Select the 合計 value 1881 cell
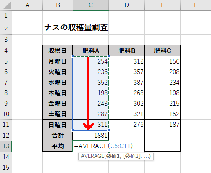The width and height of the screenshot is (211, 173). click(x=91, y=136)
